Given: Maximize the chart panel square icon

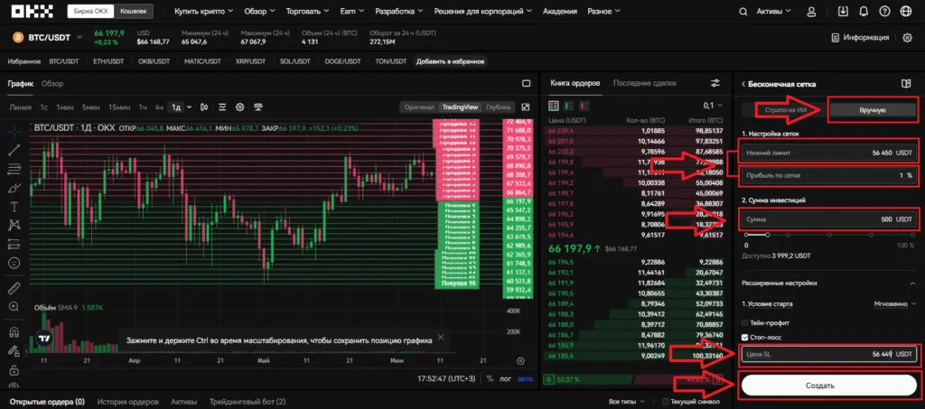Looking at the screenshot, I should 527,84.
